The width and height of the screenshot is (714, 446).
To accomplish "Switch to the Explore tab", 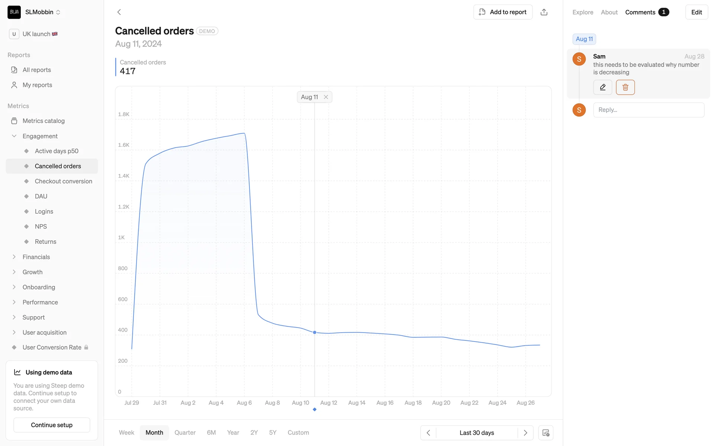I will [583, 12].
